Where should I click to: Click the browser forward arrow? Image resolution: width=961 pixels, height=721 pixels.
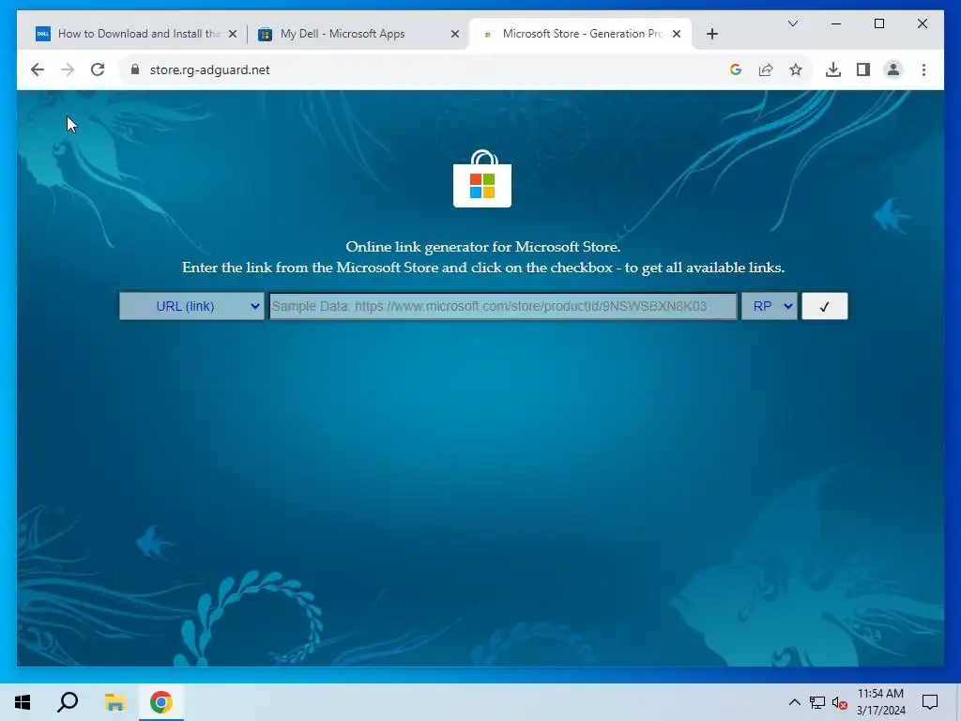(68, 69)
